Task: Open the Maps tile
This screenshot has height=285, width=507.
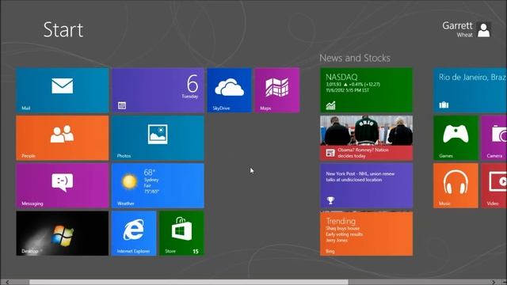Action: pos(277,90)
